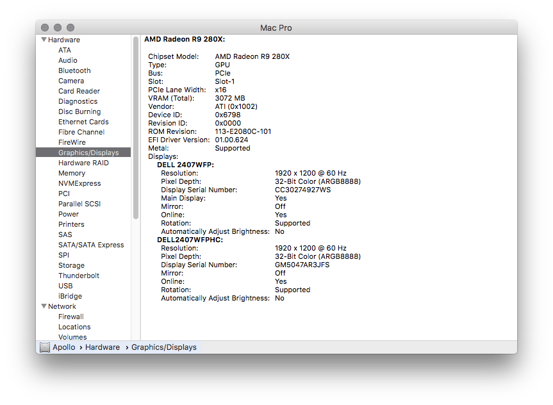The image size is (553, 405).
Task: Click the DELL2407WFPHC display heading
Action: 190,240
